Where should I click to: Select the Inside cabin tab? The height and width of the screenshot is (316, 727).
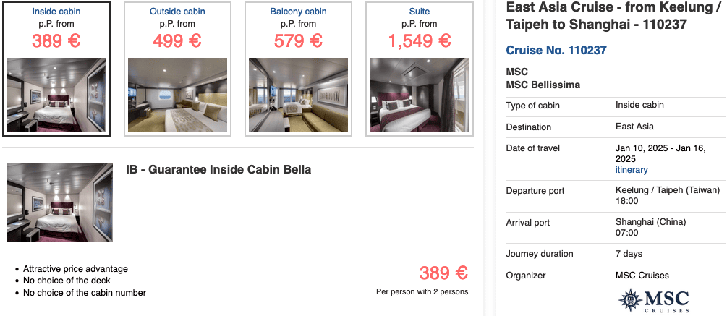tap(56, 12)
